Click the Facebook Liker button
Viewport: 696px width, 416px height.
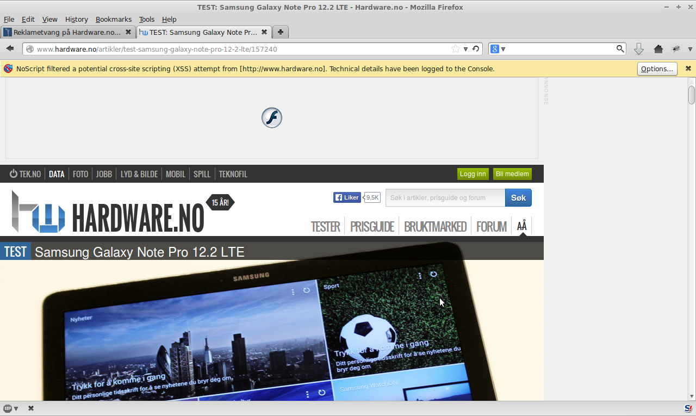(x=347, y=197)
